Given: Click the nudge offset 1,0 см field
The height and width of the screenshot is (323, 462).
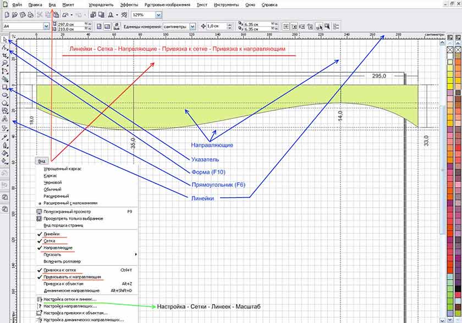Looking at the screenshot, I should (x=217, y=26).
